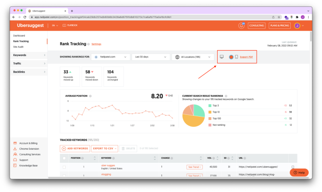Toggle the desktop/mobile switch
The width and height of the screenshot is (322, 192).
(x=230, y=57)
